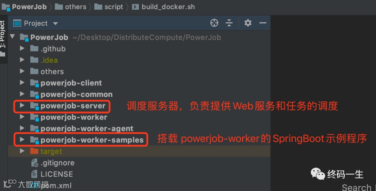Viewport: 376px width, 191px height.
Task: Click the .gitignore file icon
Action: (x=34, y=163)
